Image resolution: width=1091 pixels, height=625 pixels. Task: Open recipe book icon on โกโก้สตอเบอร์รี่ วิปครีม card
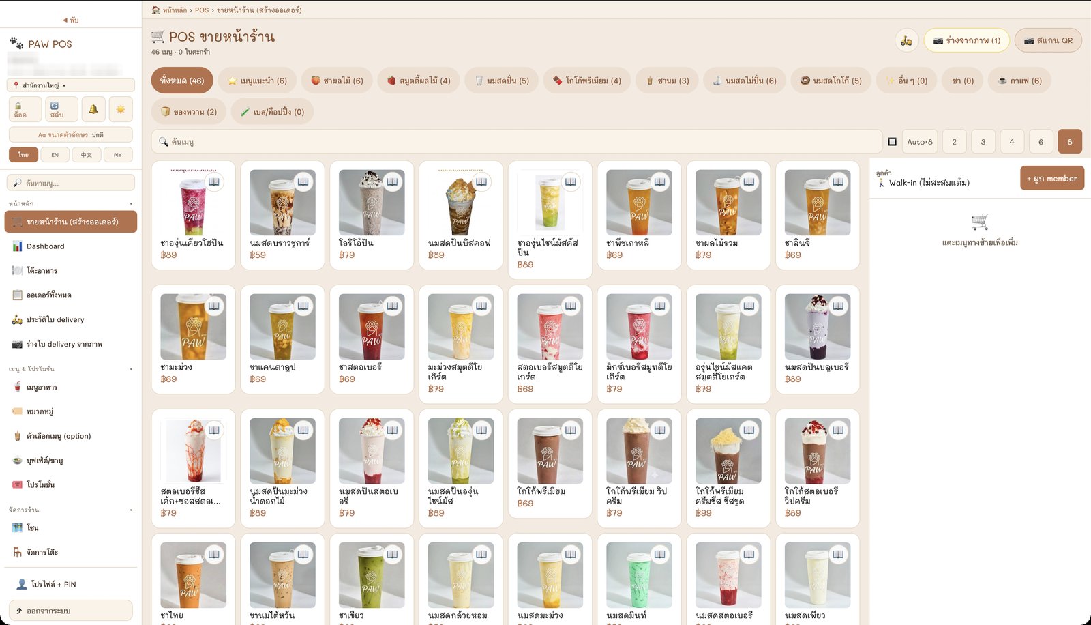pos(838,430)
